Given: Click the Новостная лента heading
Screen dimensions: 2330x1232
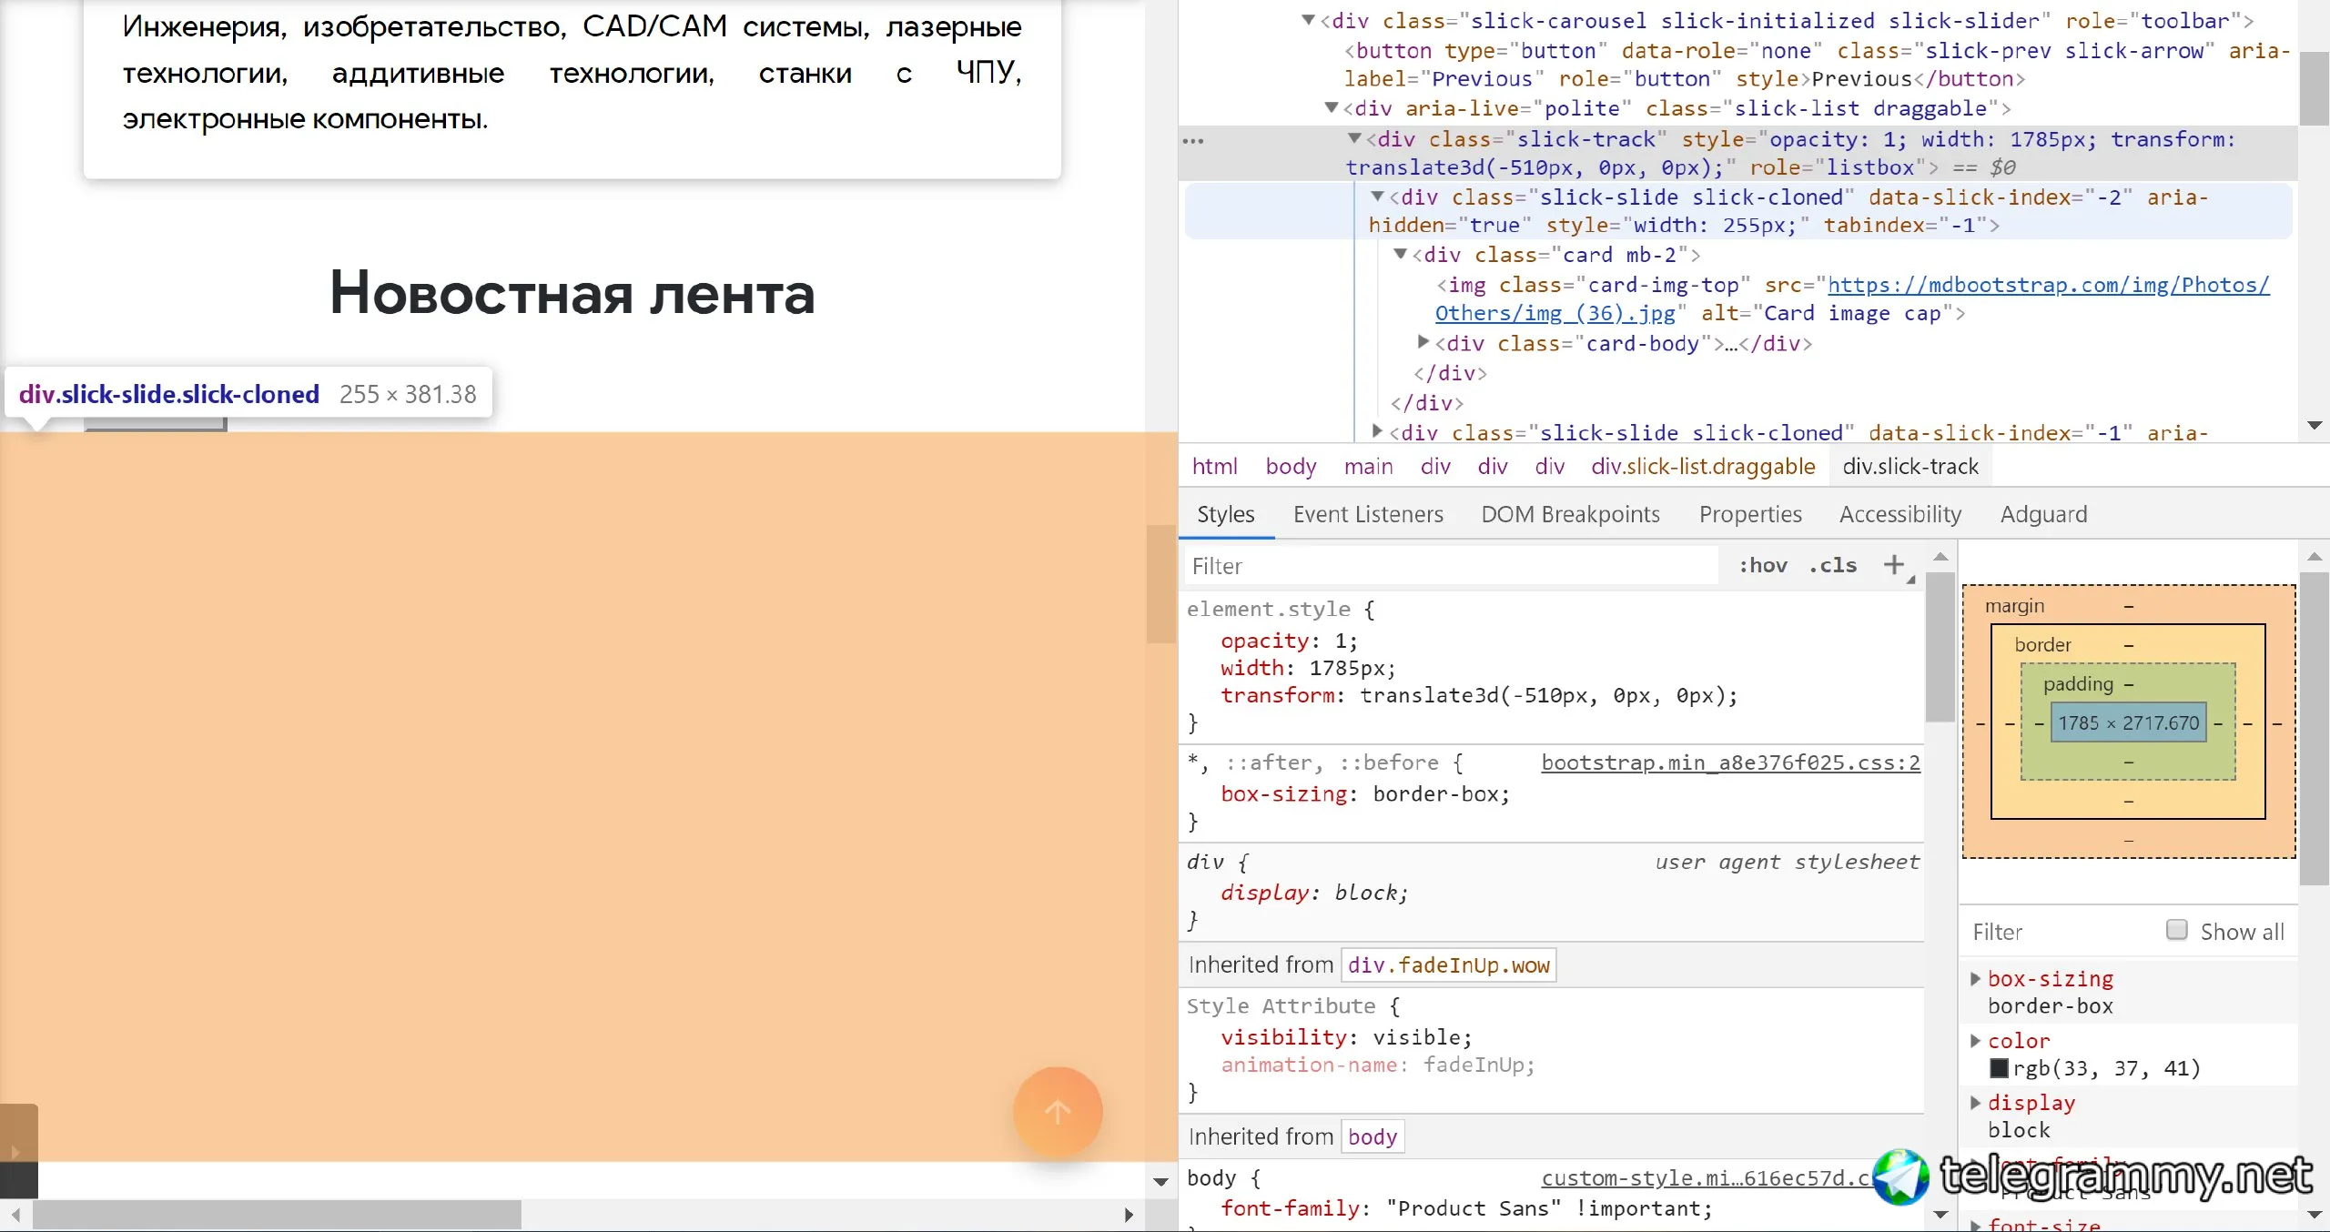Looking at the screenshot, I should coord(572,293).
